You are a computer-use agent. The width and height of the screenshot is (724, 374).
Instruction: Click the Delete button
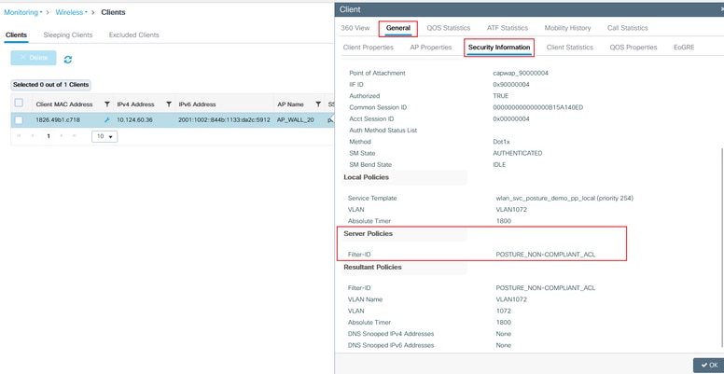pyautogui.click(x=34, y=58)
